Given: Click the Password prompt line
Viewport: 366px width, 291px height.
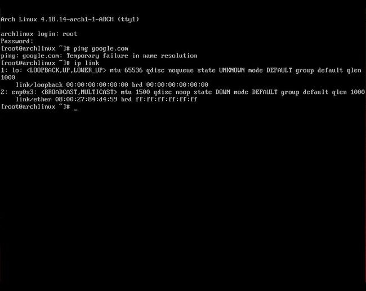Looking at the screenshot, I should click(17, 41).
